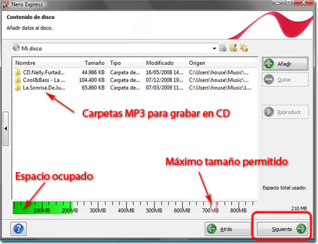Image resolution: width=318 pixels, height=244 pixels.
Task: Click the Añadir button
Action: (x=285, y=64)
